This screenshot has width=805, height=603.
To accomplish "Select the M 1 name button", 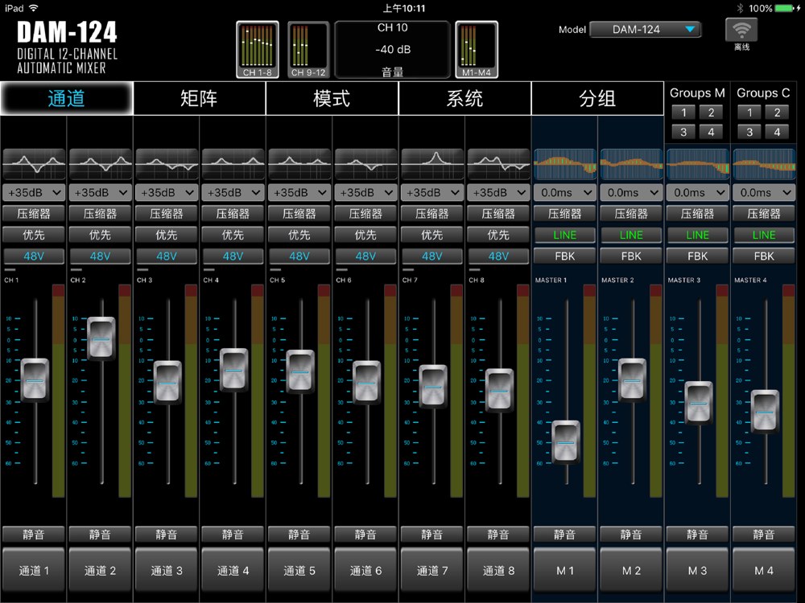I will (565, 571).
